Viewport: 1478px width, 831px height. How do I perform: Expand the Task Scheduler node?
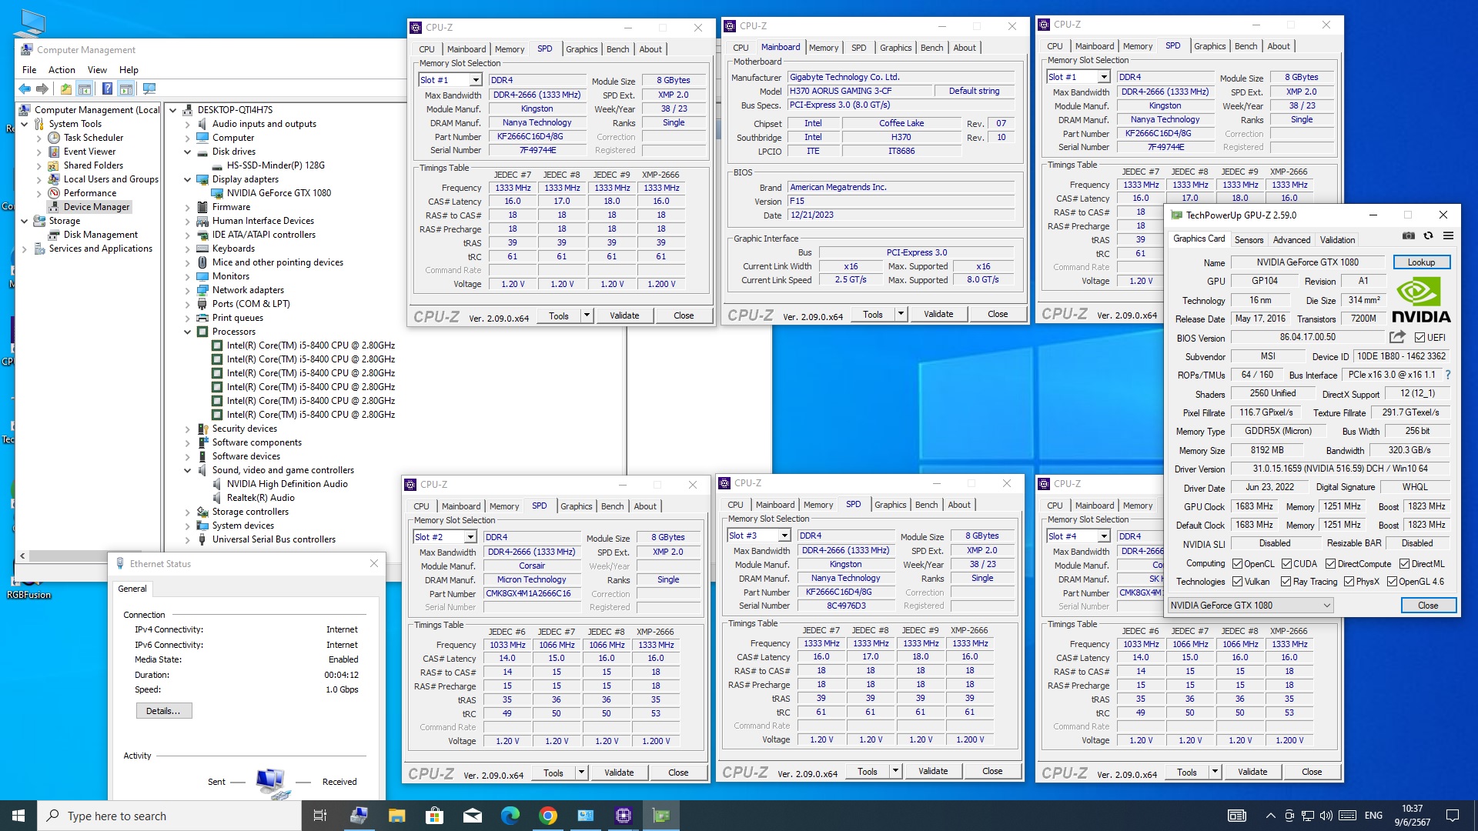pyautogui.click(x=39, y=138)
